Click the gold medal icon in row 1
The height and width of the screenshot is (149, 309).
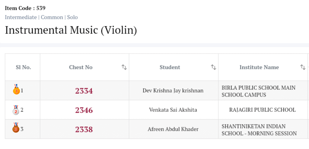16,89
